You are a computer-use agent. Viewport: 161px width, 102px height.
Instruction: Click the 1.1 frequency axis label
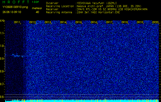click(x=2, y=33)
